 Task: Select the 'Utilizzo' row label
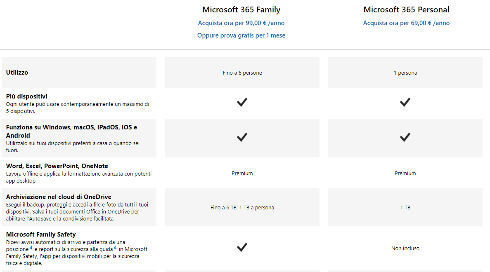point(17,73)
